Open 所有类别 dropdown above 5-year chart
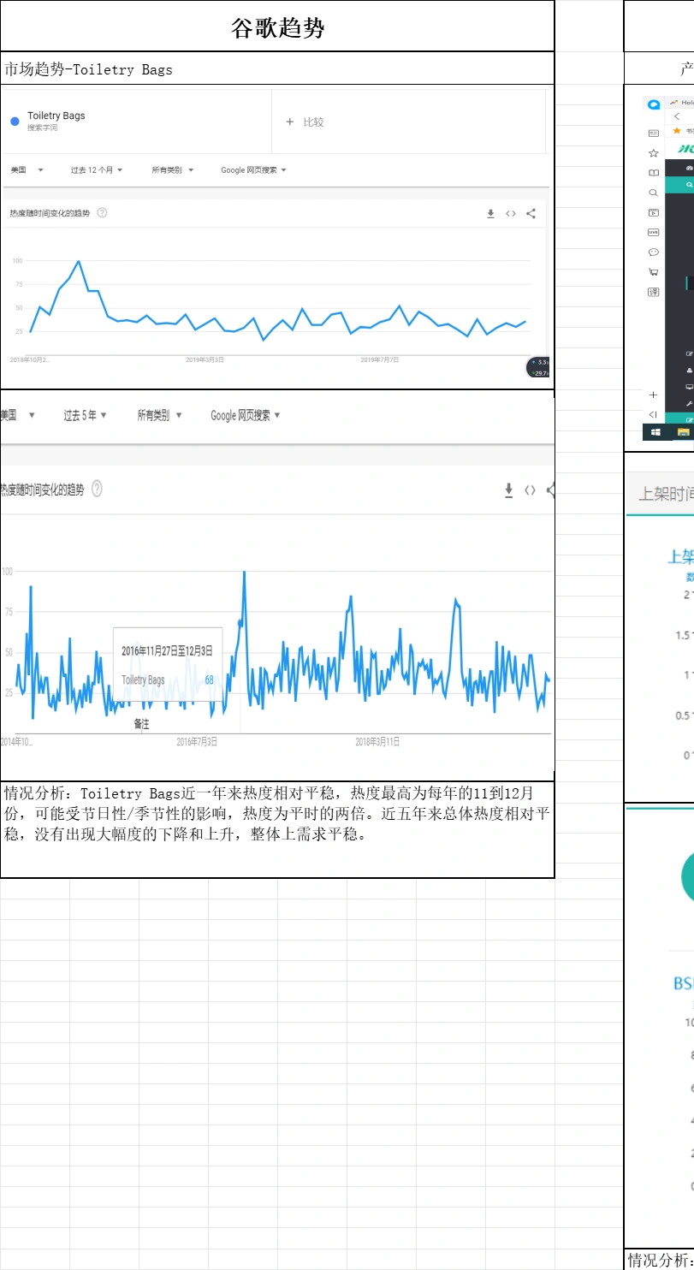The height and width of the screenshot is (1270, 694). [x=159, y=415]
